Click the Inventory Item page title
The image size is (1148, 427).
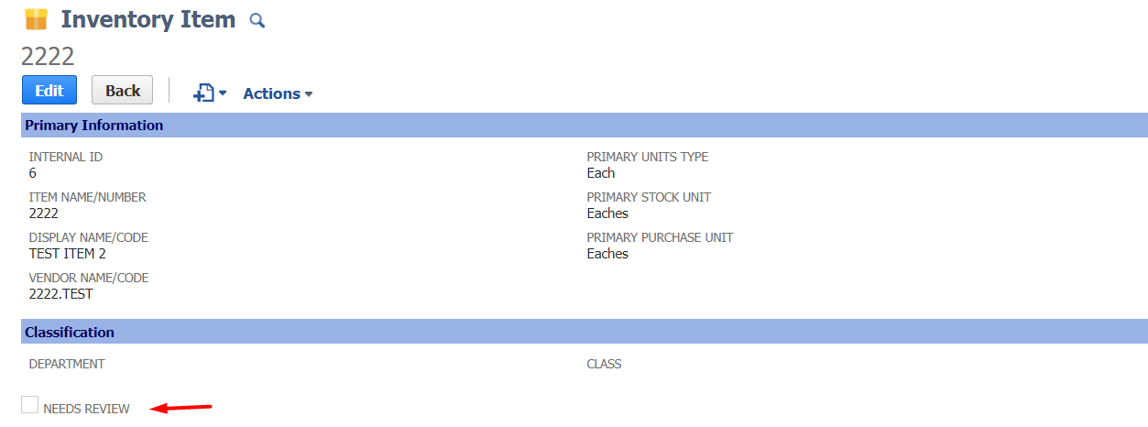click(x=148, y=19)
